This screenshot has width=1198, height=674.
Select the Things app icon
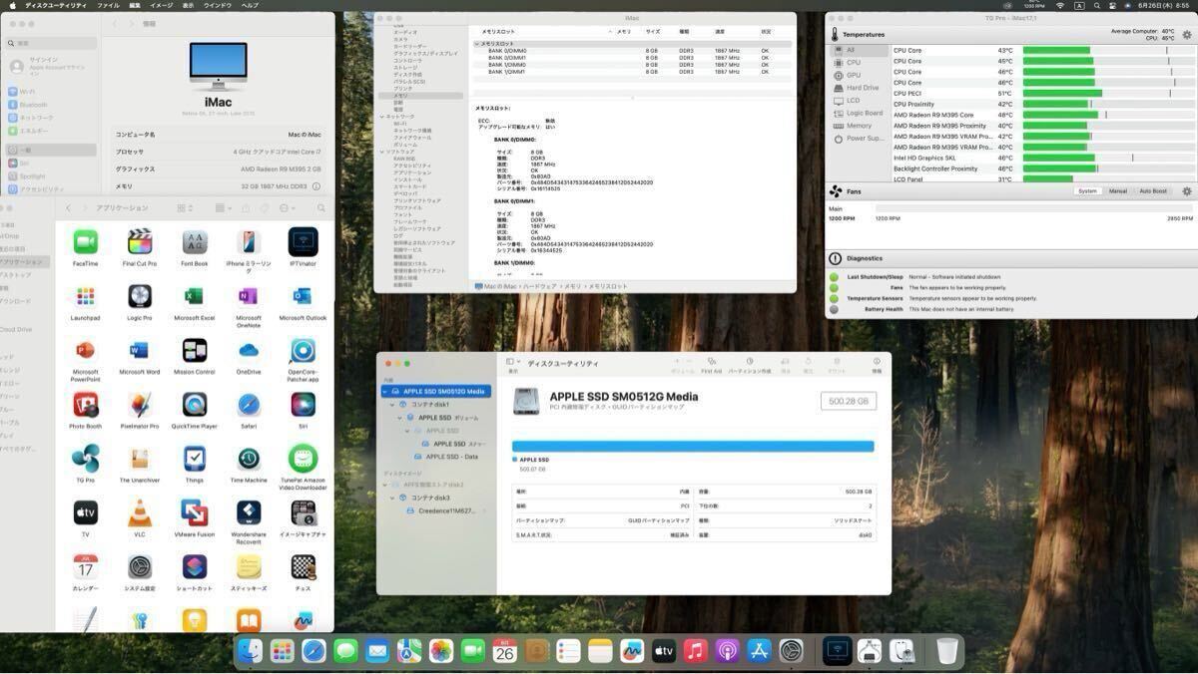click(x=195, y=459)
